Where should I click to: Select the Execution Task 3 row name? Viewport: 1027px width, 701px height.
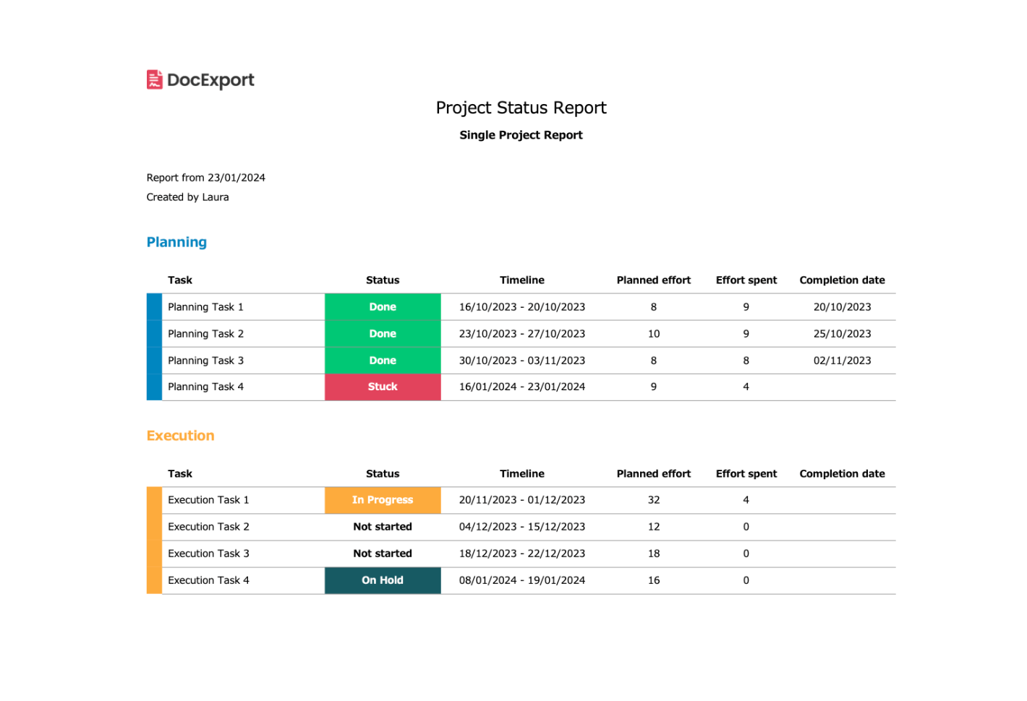[x=208, y=554]
